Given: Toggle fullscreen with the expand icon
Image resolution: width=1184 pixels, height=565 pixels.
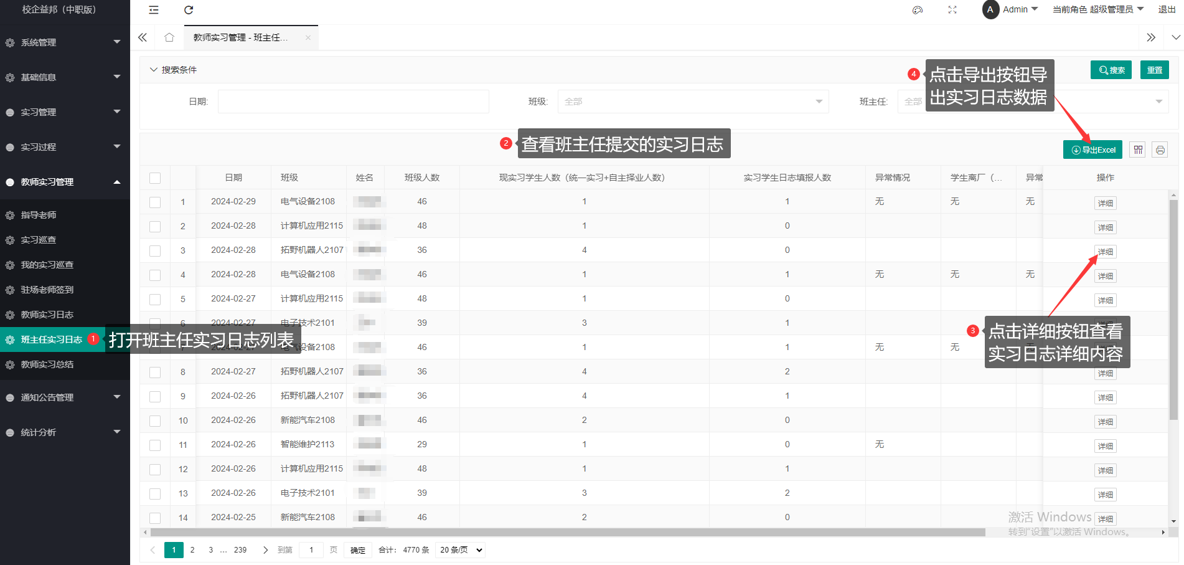Looking at the screenshot, I should 952,10.
